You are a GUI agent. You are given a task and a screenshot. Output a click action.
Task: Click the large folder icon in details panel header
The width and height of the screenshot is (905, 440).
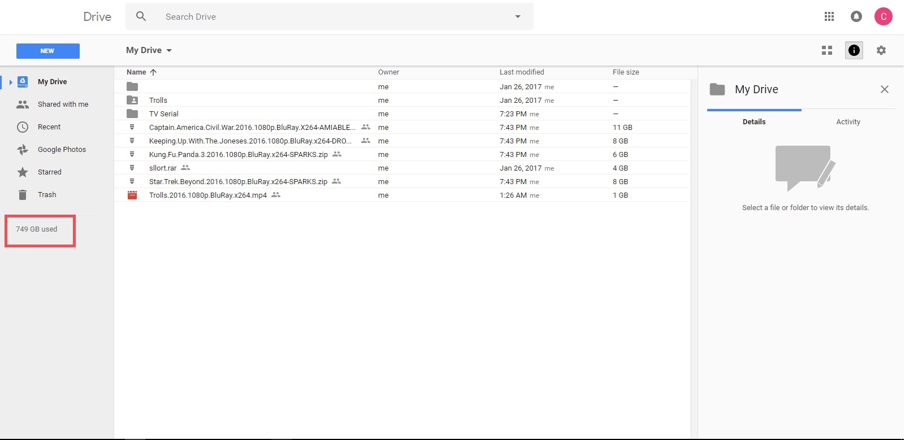point(717,89)
